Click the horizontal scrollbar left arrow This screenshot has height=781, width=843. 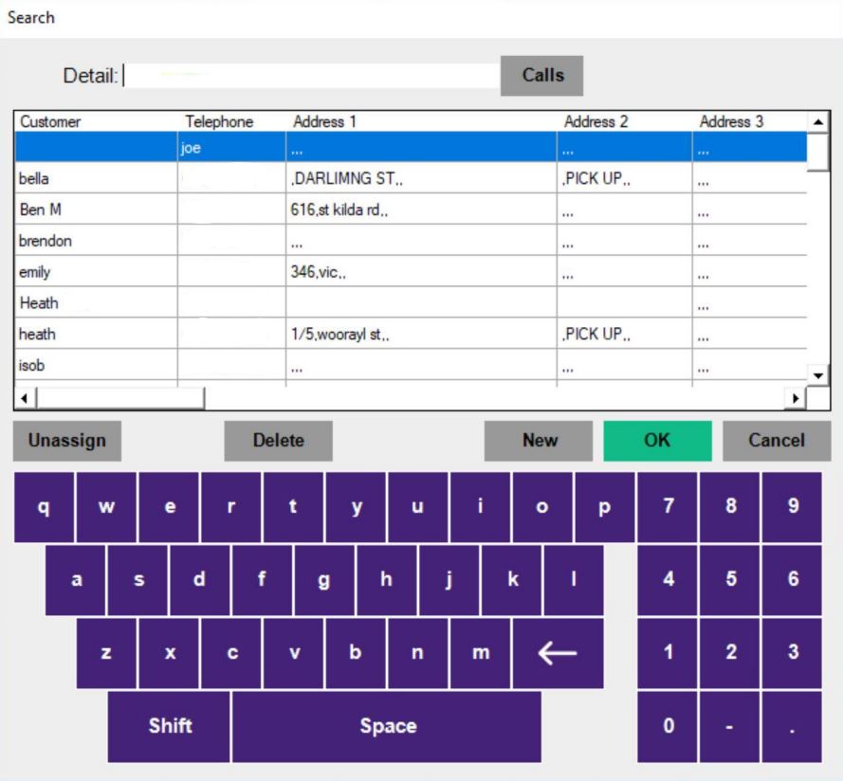point(25,398)
